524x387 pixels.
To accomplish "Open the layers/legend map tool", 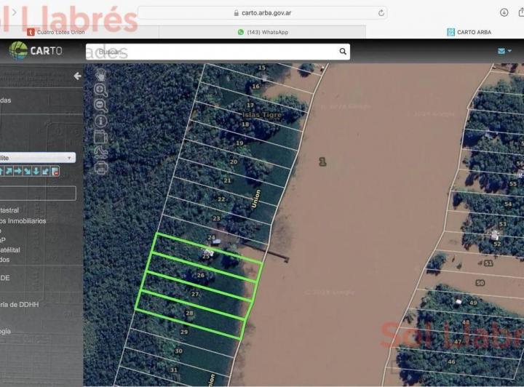I will pos(100,137).
